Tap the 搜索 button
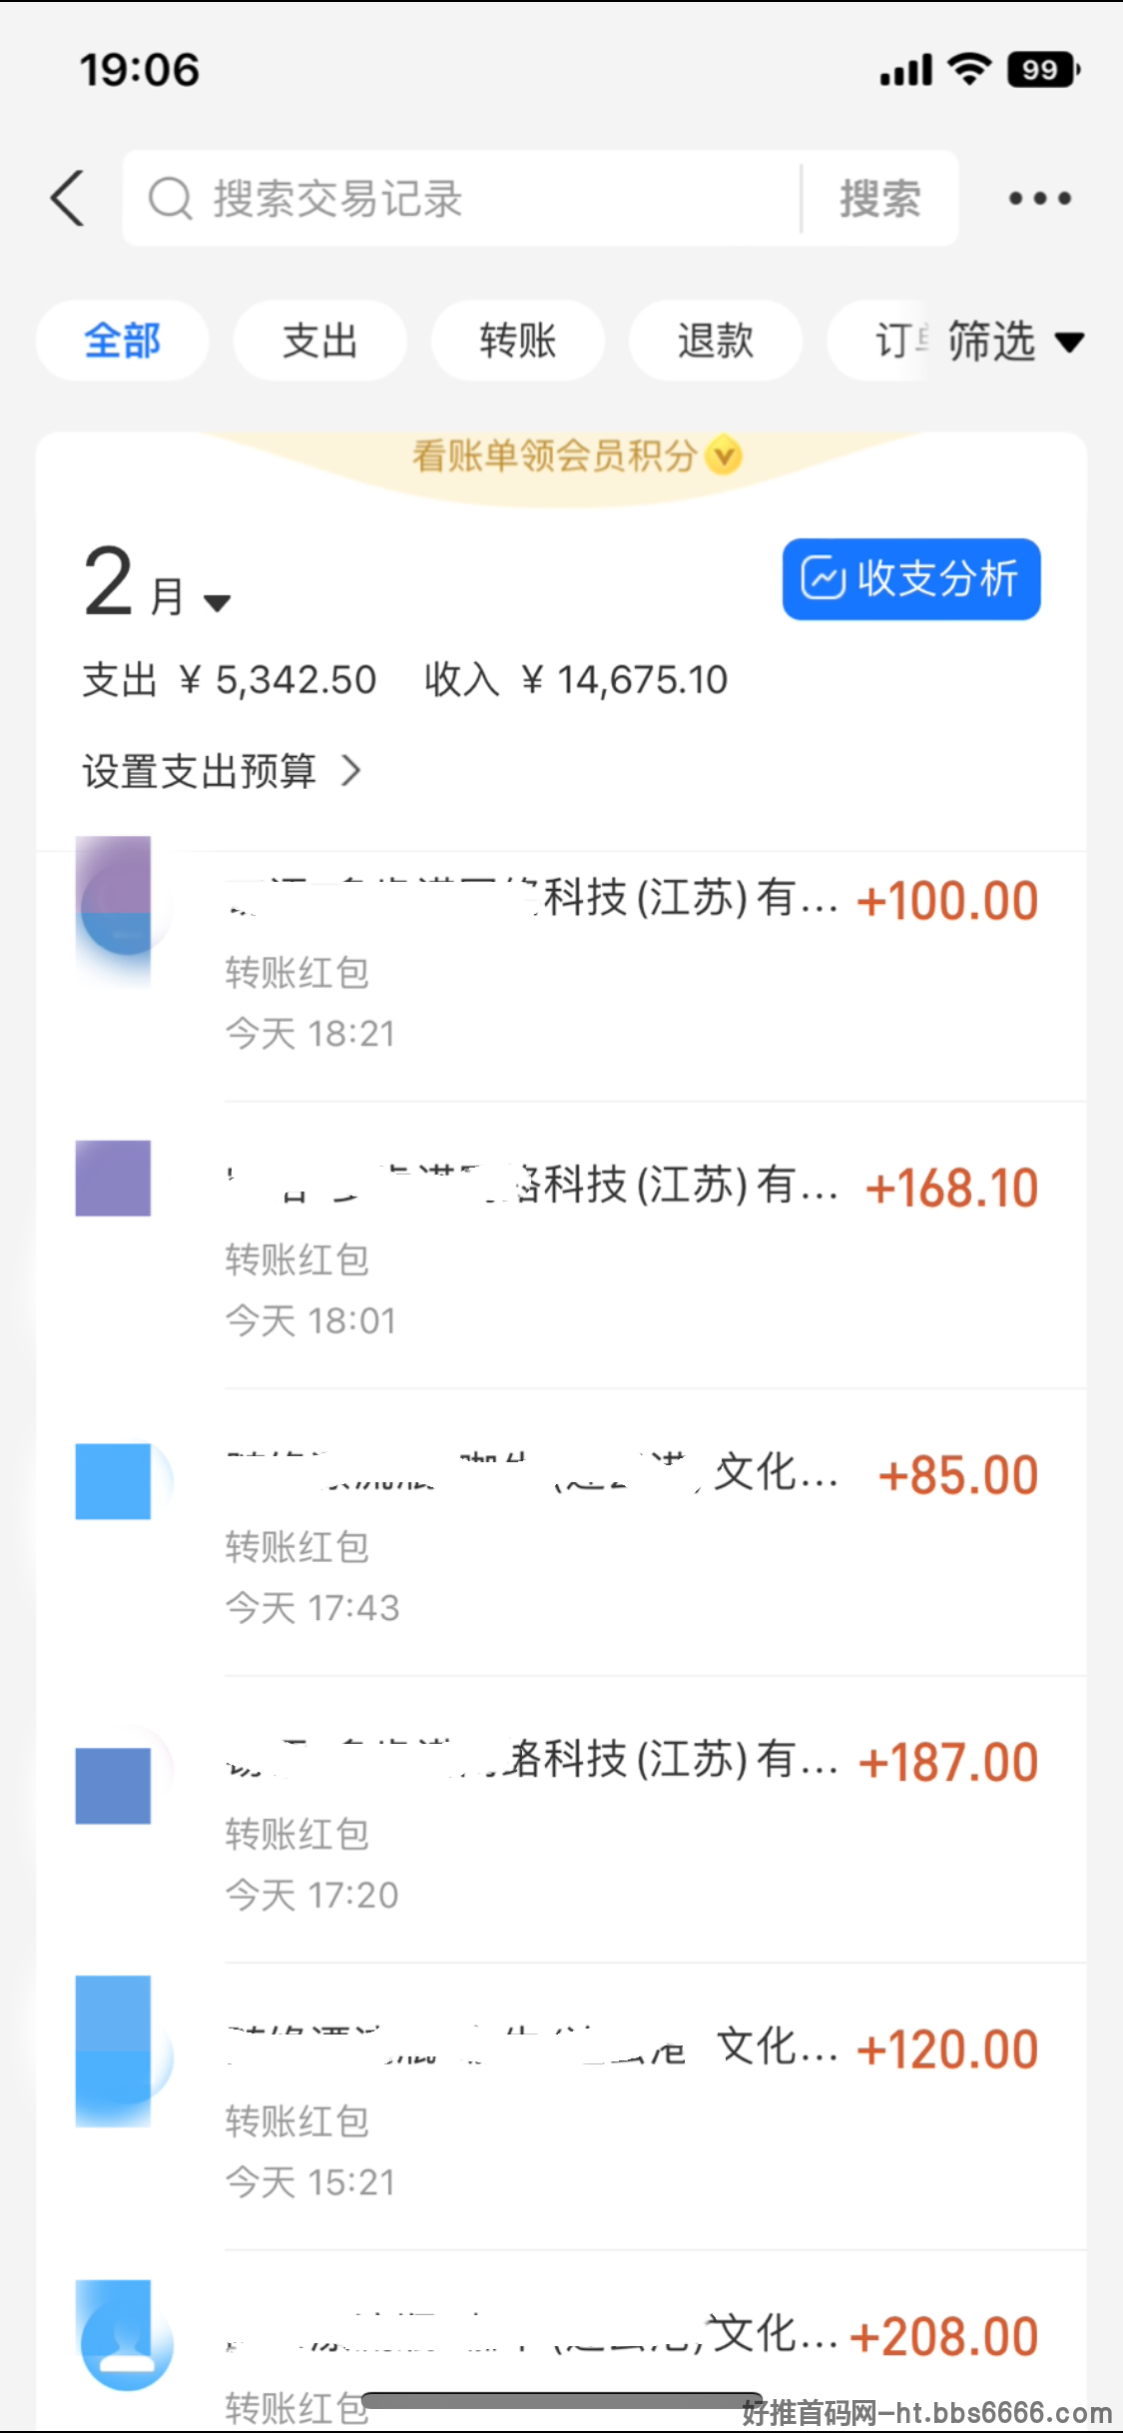 (x=879, y=199)
